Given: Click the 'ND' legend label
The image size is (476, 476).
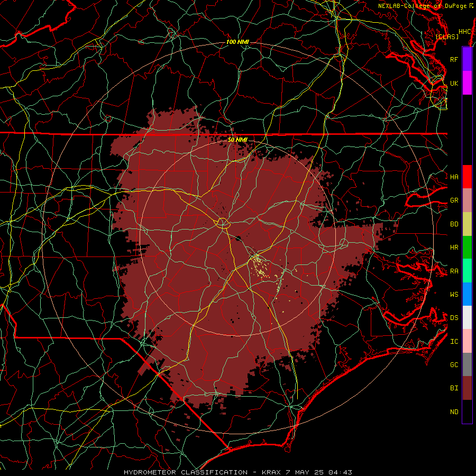Looking at the screenshot, I should pyautogui.click(x=454, y=411).
